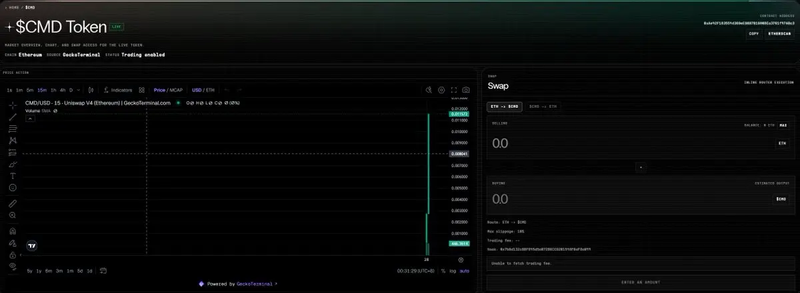Open the go to date calendar
This screenshot has width=800, height=293.
[103, 271]
